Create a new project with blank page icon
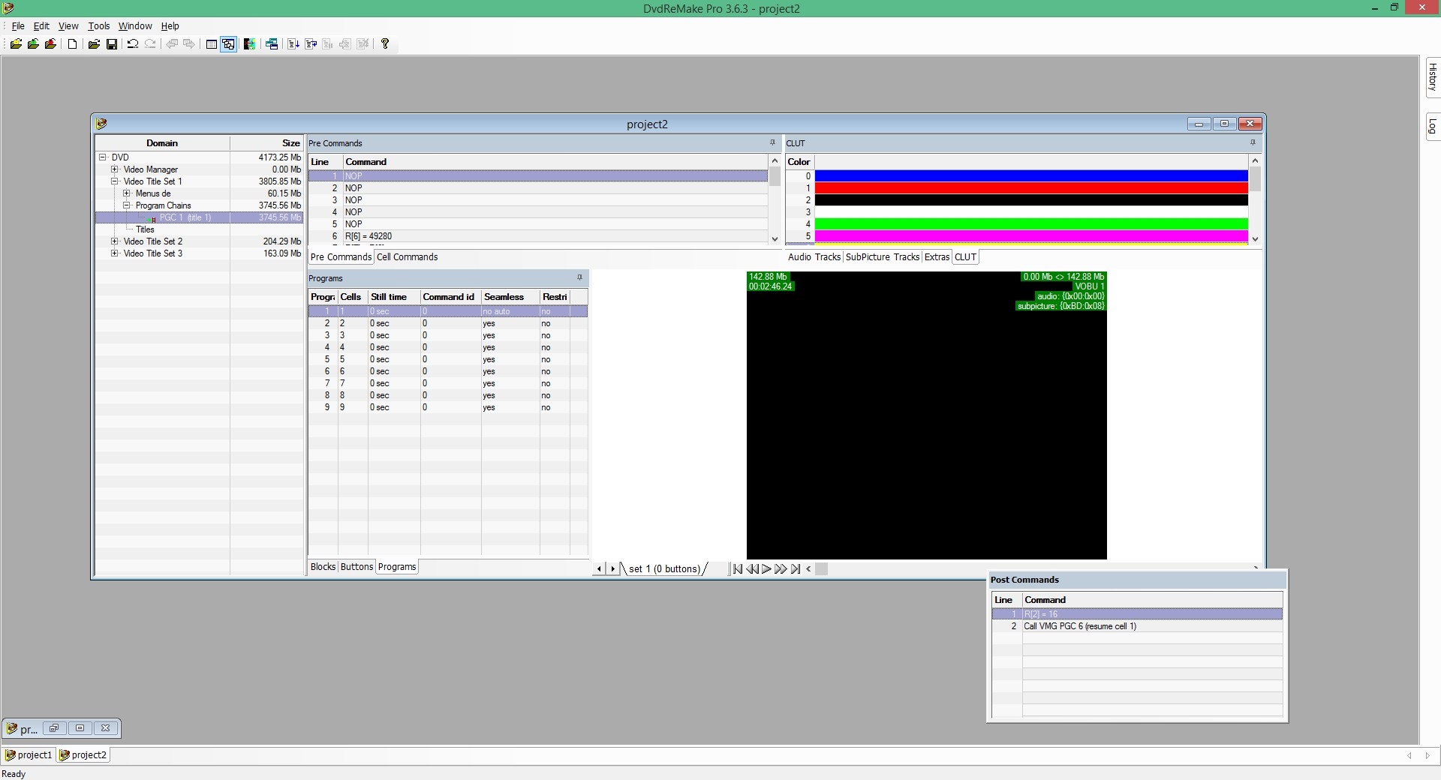The width and height of the screenshot is (1441, 780). tap(73, 44)
